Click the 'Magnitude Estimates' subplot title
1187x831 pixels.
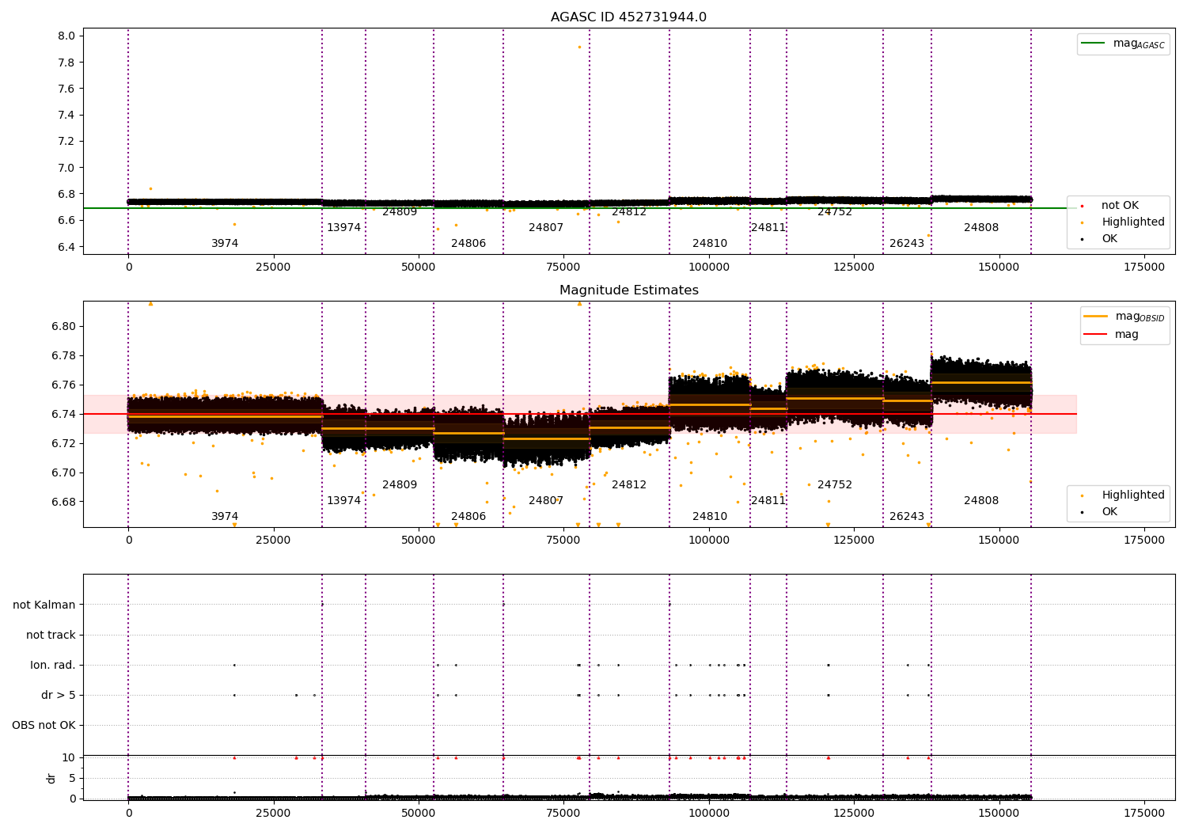[x=628, y=290]
